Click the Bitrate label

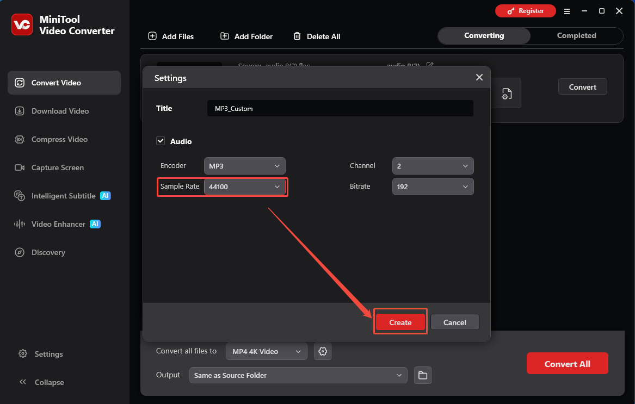tap(360, 186)
